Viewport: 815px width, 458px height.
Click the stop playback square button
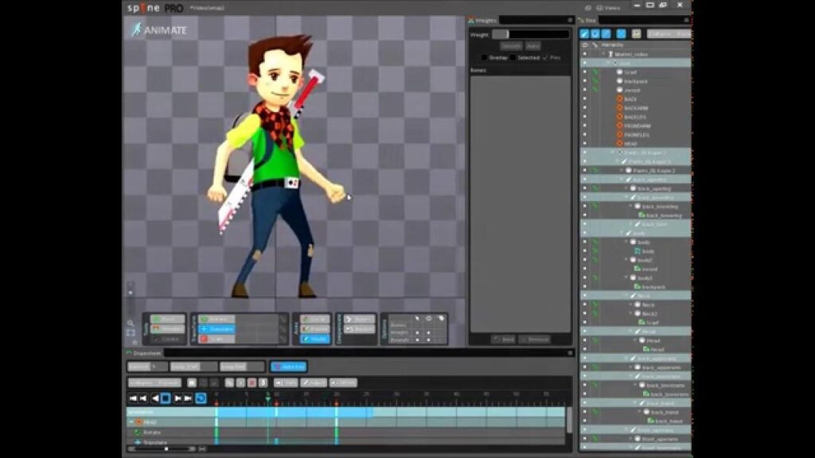pyautogui.click(x=166, y=398)
